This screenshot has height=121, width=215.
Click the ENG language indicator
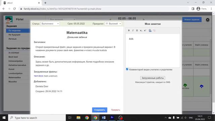[191, 118]
